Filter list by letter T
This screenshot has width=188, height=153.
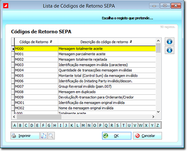tap(124, 125)
